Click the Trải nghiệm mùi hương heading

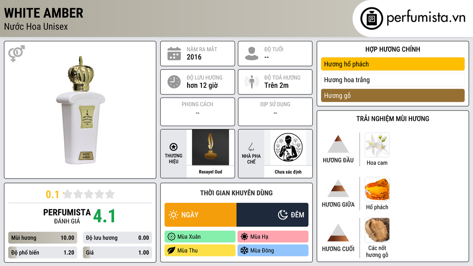point(393,119)
